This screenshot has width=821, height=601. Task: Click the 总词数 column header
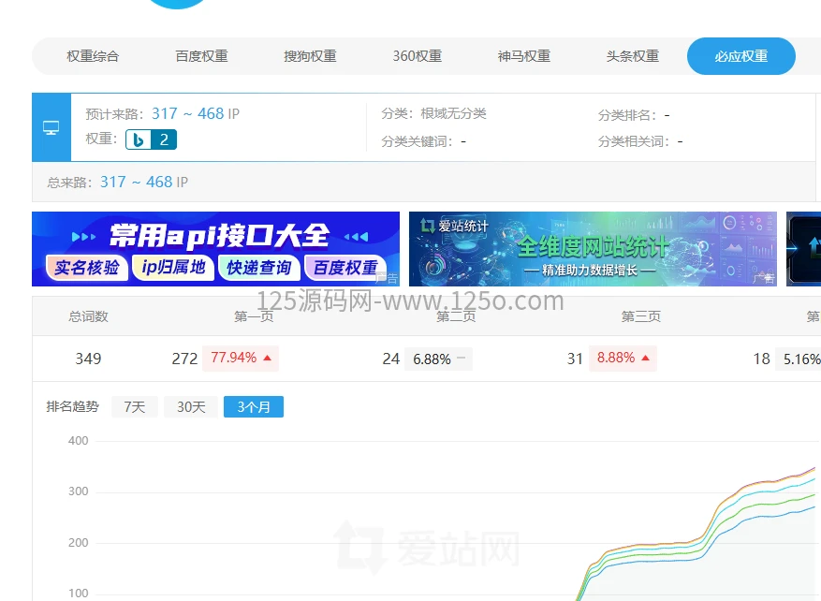(x=88, y=316)
